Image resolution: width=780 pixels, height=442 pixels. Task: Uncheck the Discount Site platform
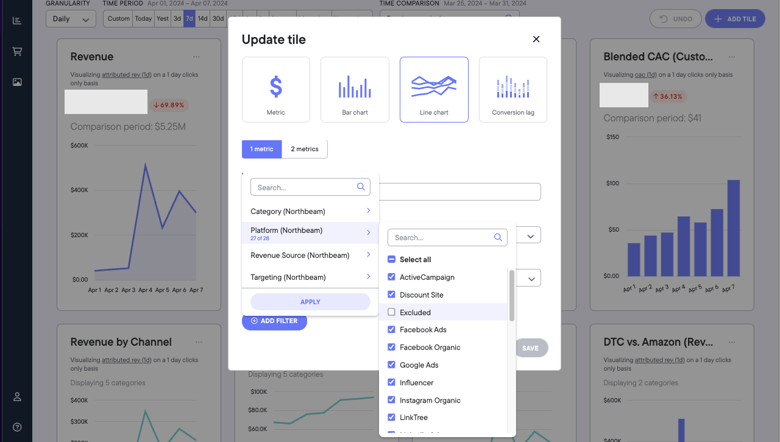(391, 294)
